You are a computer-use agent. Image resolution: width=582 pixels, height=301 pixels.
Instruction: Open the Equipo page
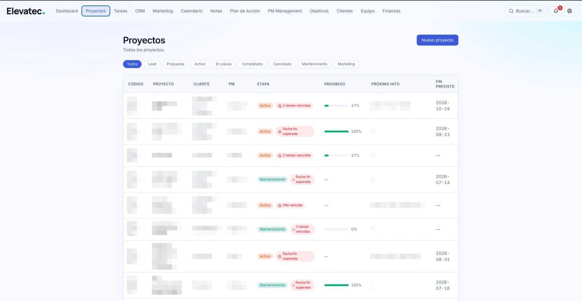367,11
